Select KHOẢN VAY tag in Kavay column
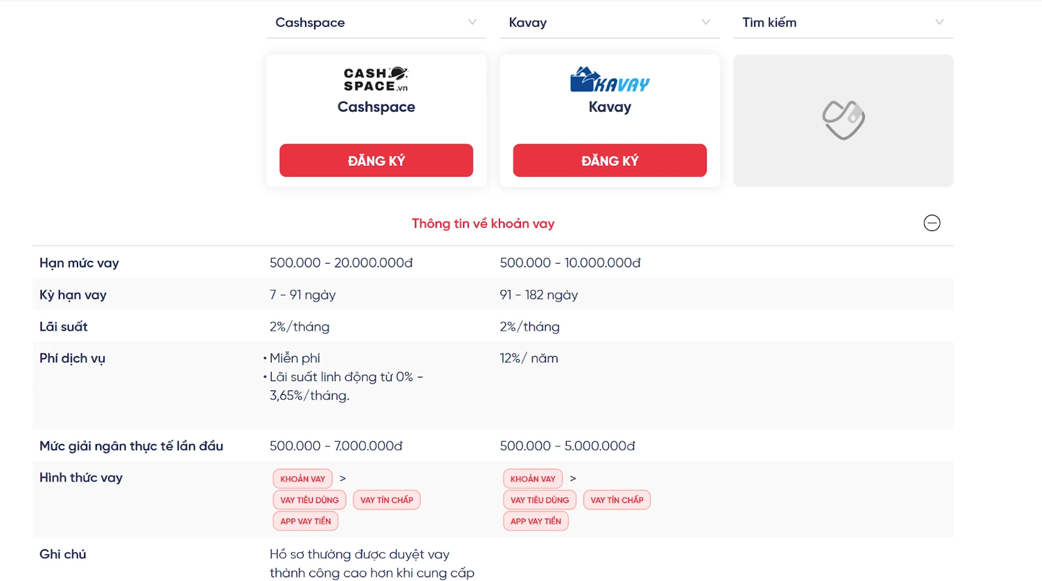The height and width of the screenshot is (581, 1042). point(533,479)
